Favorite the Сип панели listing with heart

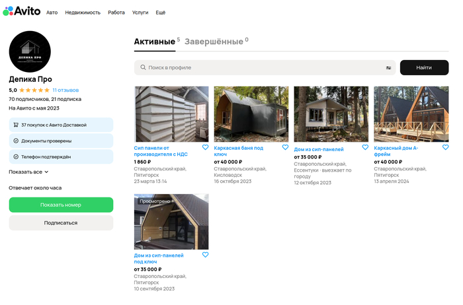tap(205, 147)
